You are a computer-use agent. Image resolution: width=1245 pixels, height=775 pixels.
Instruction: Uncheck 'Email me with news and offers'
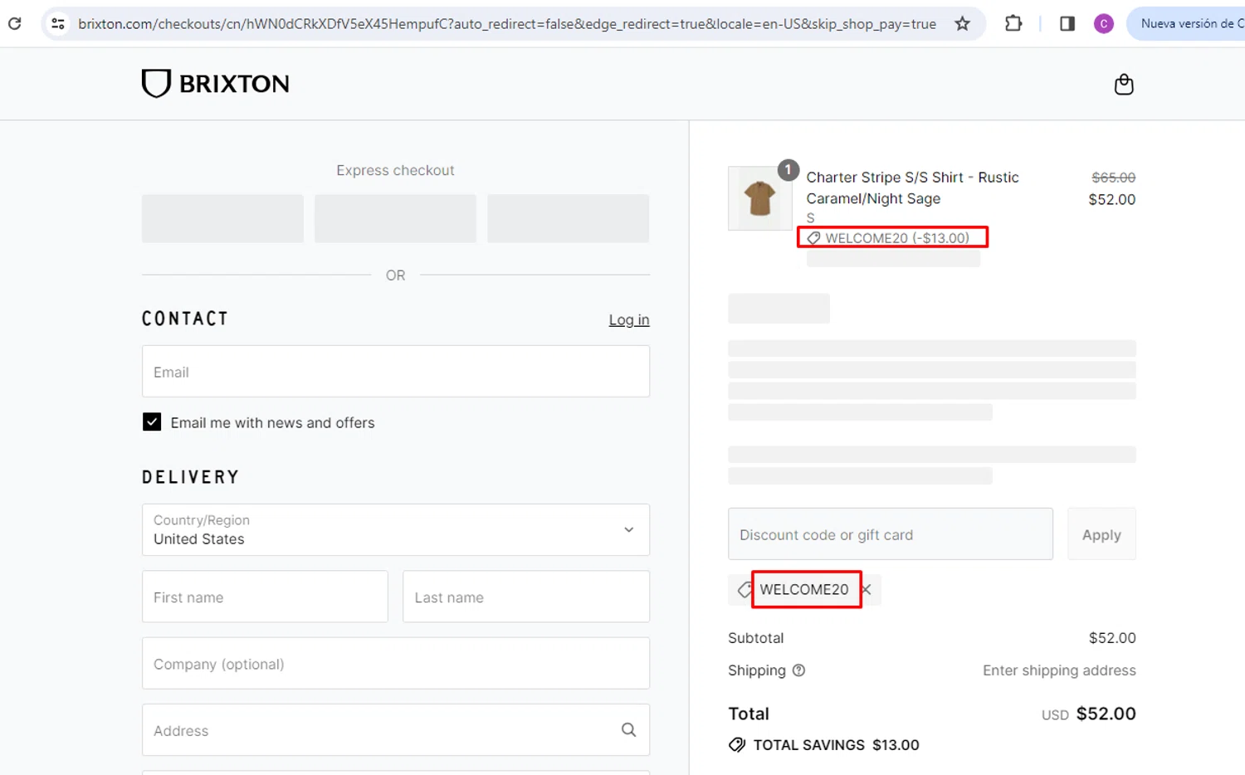152,422
